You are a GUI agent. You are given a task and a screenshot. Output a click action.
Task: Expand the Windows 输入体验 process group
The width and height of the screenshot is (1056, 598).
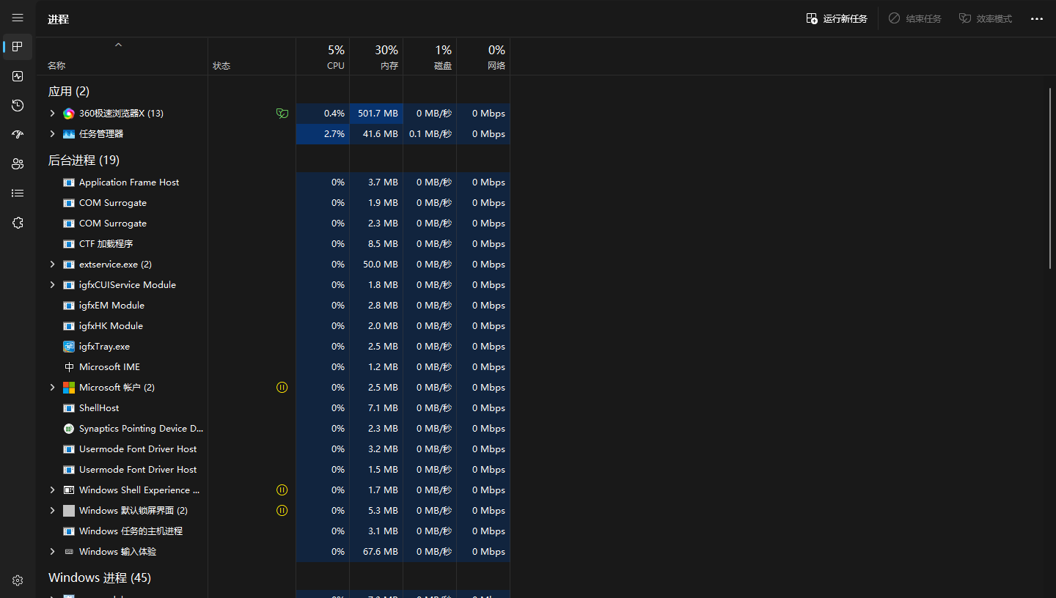(52, 552)
